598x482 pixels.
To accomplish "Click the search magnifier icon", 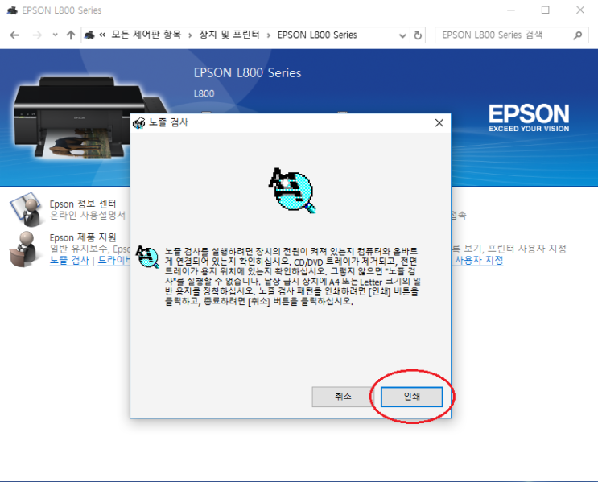I will click(x=578, y=35).
